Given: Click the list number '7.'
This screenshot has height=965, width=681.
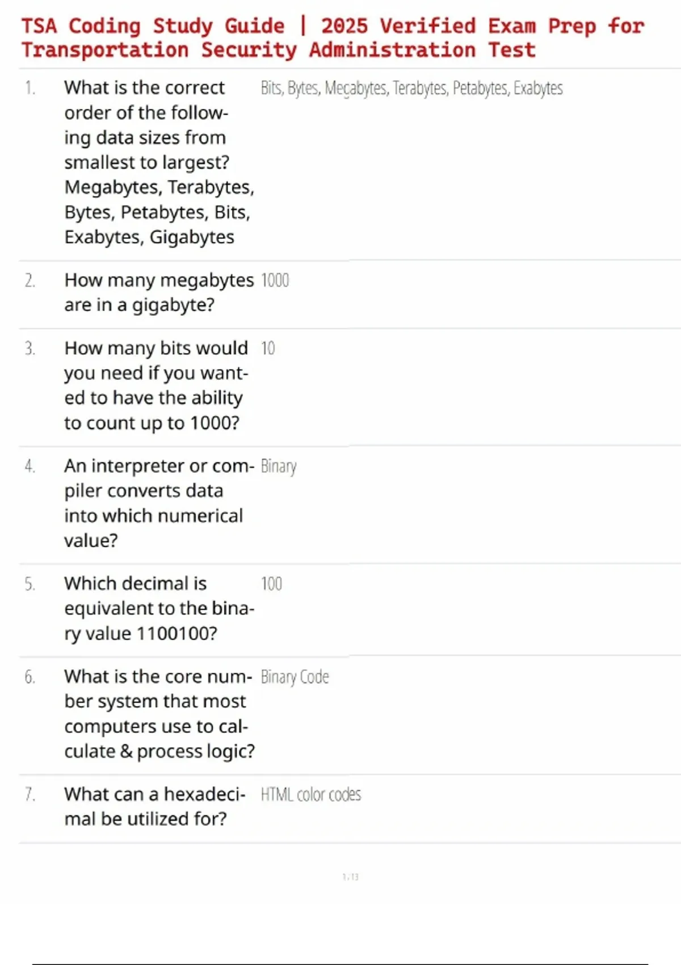Looking at the screenshot, I should click(x=30, y=795).
